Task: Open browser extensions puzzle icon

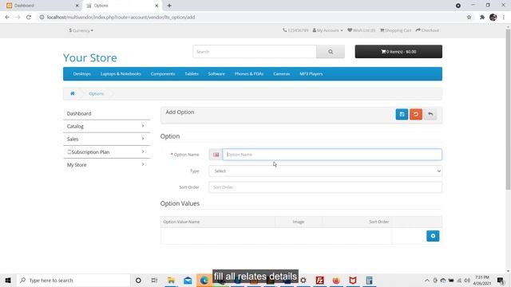Action: pyautogui.click(x=482, y=18)
